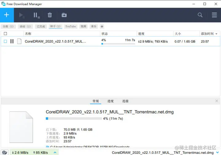221x155 pixels.
Task: Select the 视频 filter tab
Action: (83, 26)
